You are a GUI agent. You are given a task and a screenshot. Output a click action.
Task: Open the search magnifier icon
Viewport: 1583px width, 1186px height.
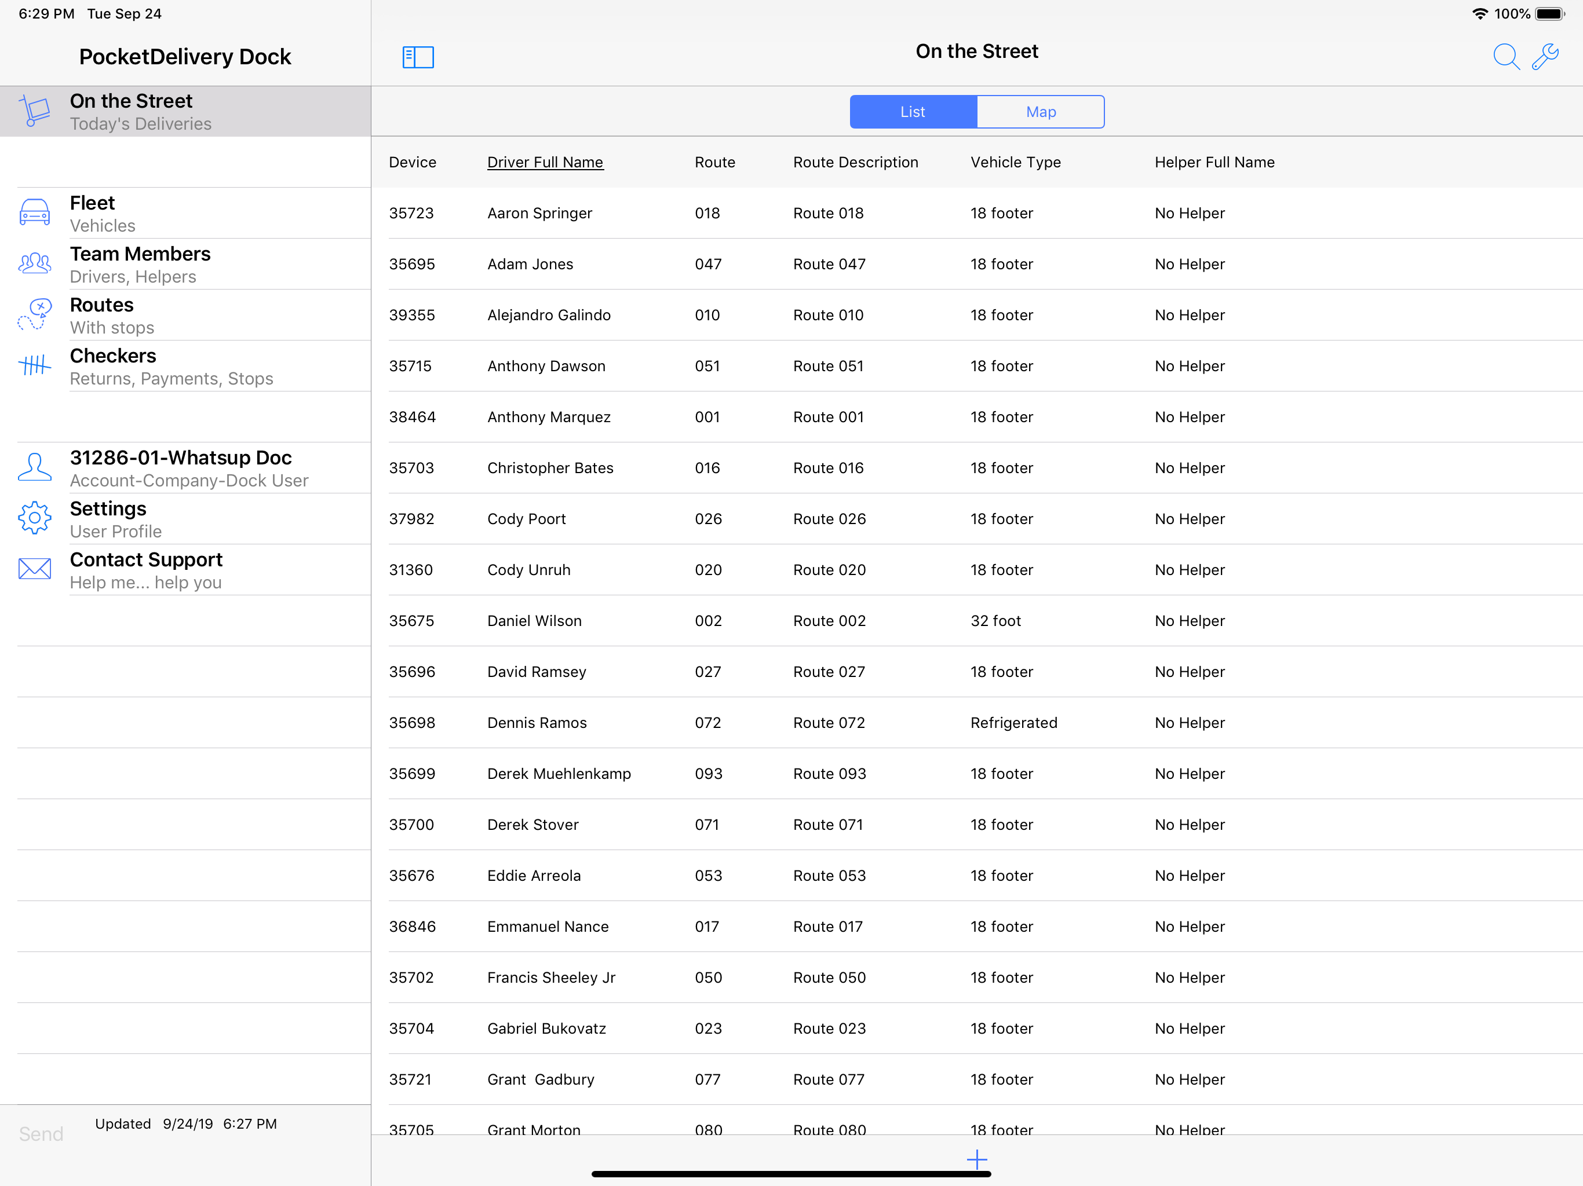[x=1506, y=57]
